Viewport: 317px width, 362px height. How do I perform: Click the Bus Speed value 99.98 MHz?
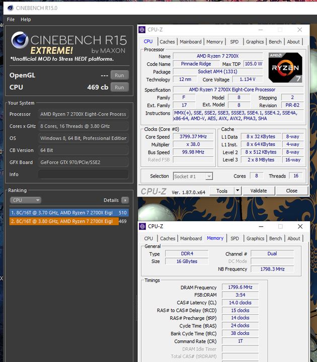pos(193,152)
